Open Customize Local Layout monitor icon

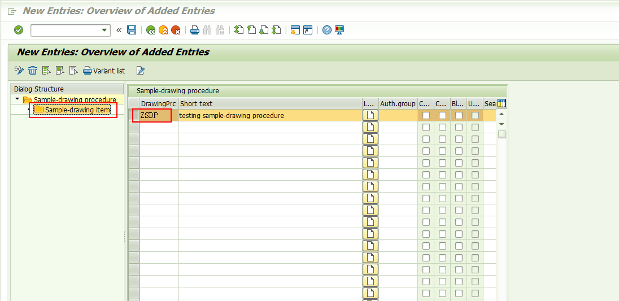[x=339, y=30]
